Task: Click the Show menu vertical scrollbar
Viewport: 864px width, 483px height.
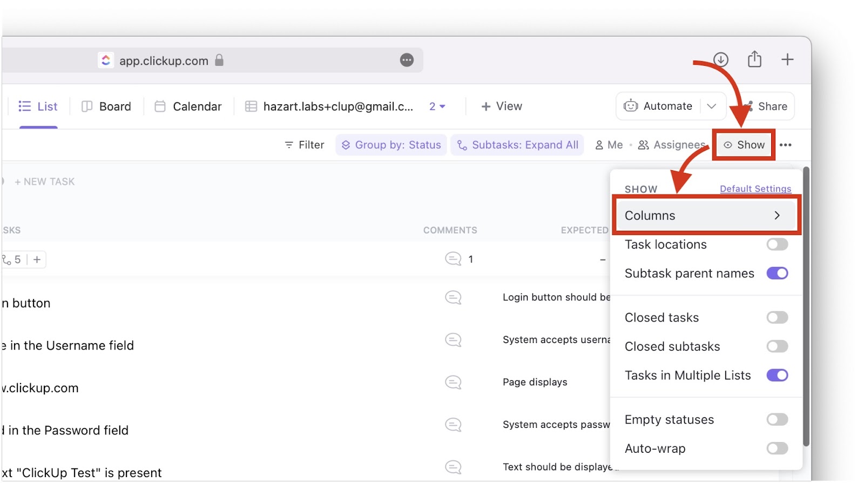Action: pos(806,306)
